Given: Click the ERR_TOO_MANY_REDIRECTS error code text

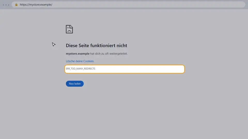Looking at the screenshot, I should (x=81, y=69).
